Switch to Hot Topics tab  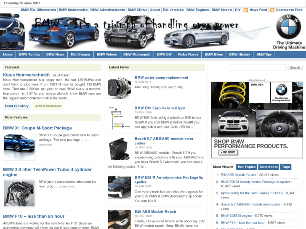247,167
